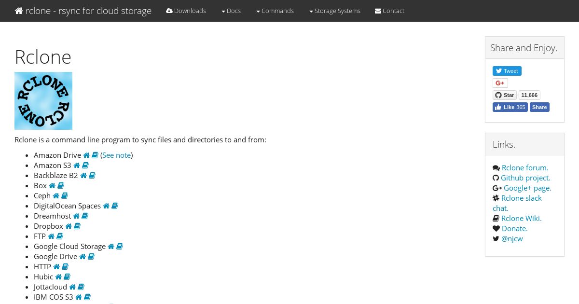Open Dreamhost docs book icon
This screenshot has width=579, height=304.
[85, 216]
